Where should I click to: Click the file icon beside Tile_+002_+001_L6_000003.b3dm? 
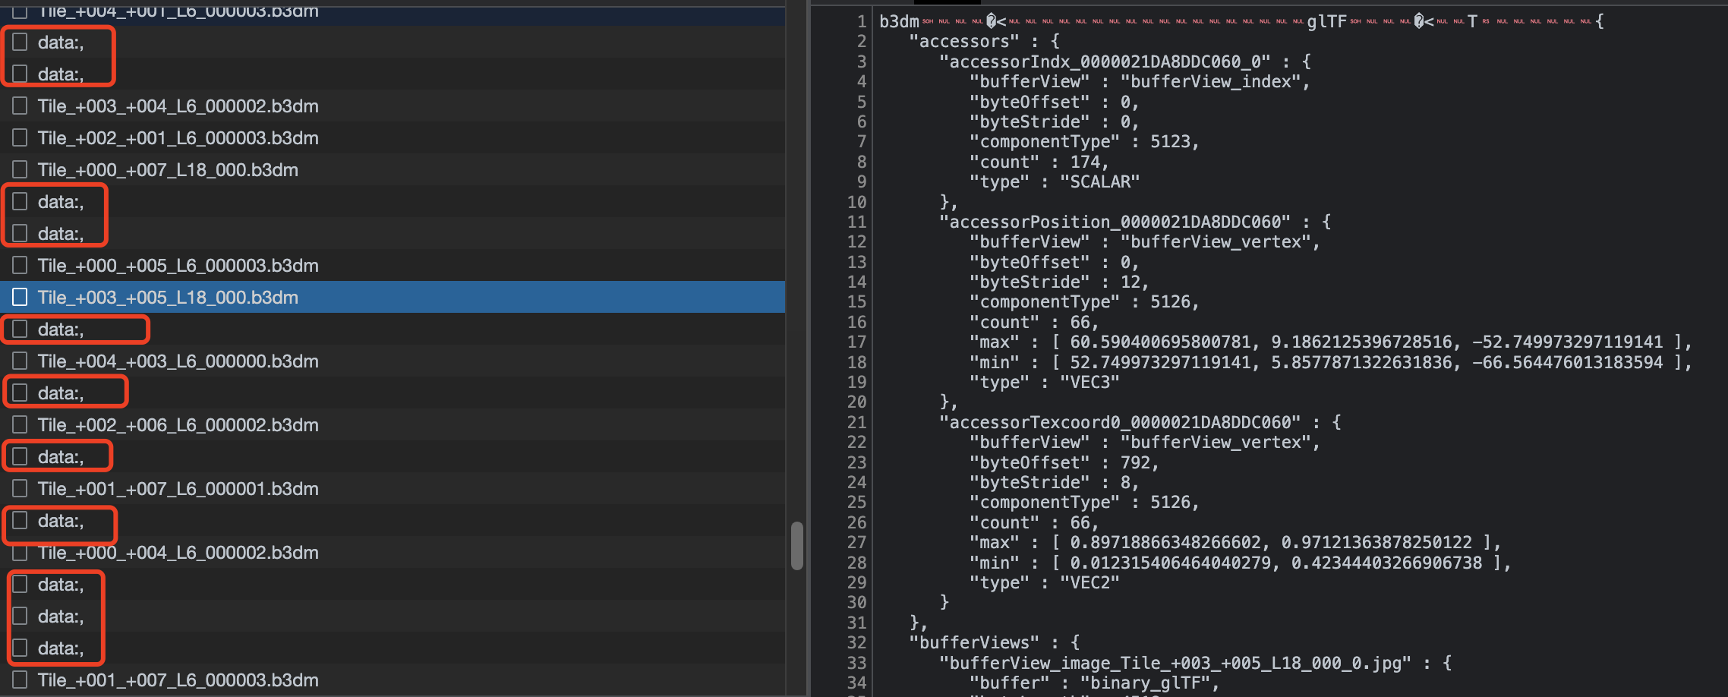[20, 137]
